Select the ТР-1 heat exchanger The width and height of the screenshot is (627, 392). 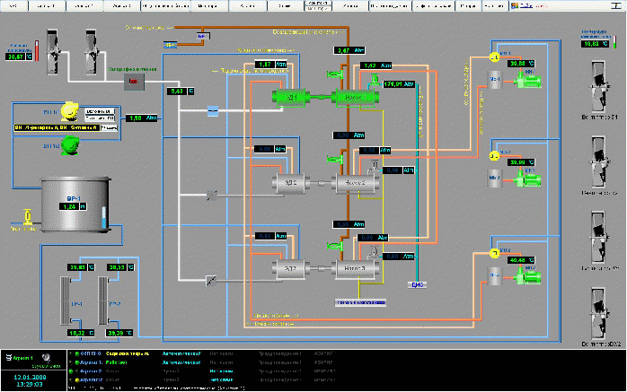pos(66,301)
